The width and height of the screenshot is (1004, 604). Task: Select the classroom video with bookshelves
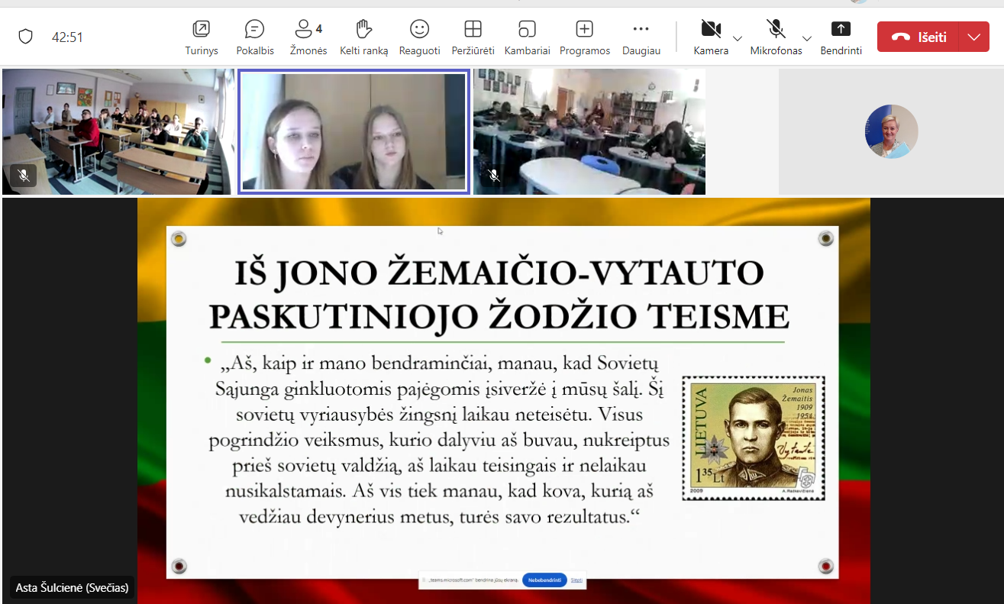coord(589,131)
